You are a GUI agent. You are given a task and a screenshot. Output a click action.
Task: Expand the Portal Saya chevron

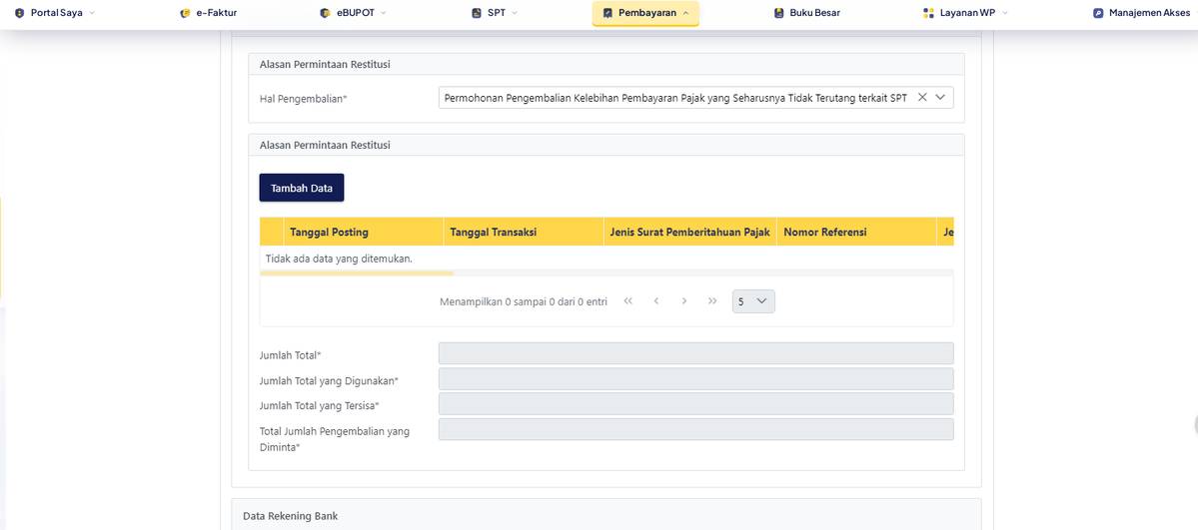pyautogui.click(x=93, y=13)
